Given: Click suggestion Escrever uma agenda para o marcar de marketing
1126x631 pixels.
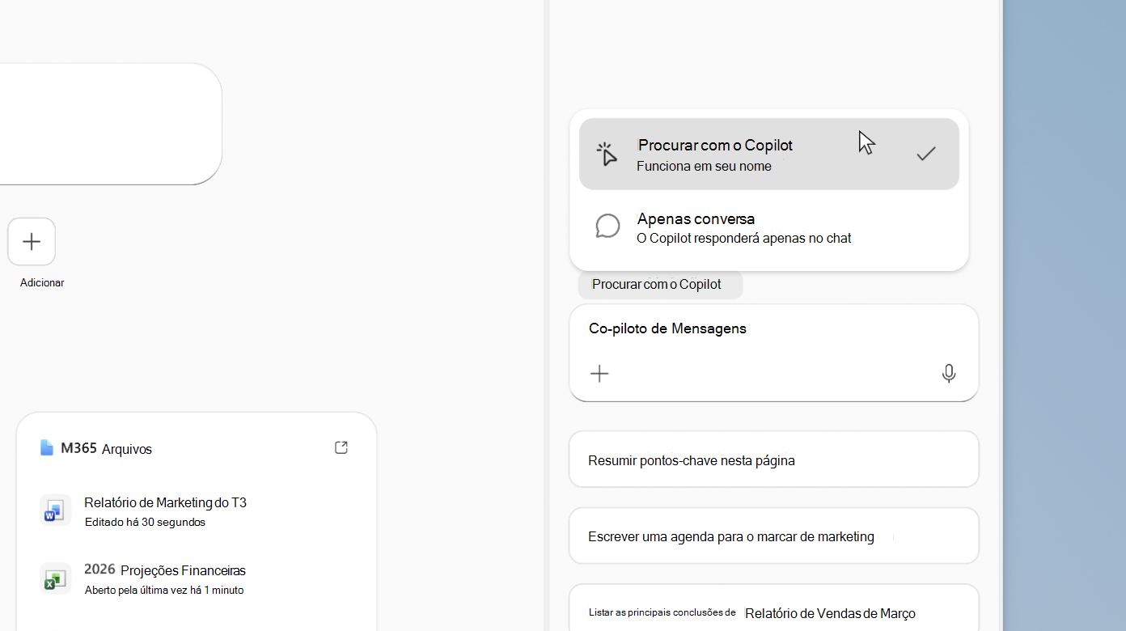Looking at the screenshot, I should coord(774,536).
